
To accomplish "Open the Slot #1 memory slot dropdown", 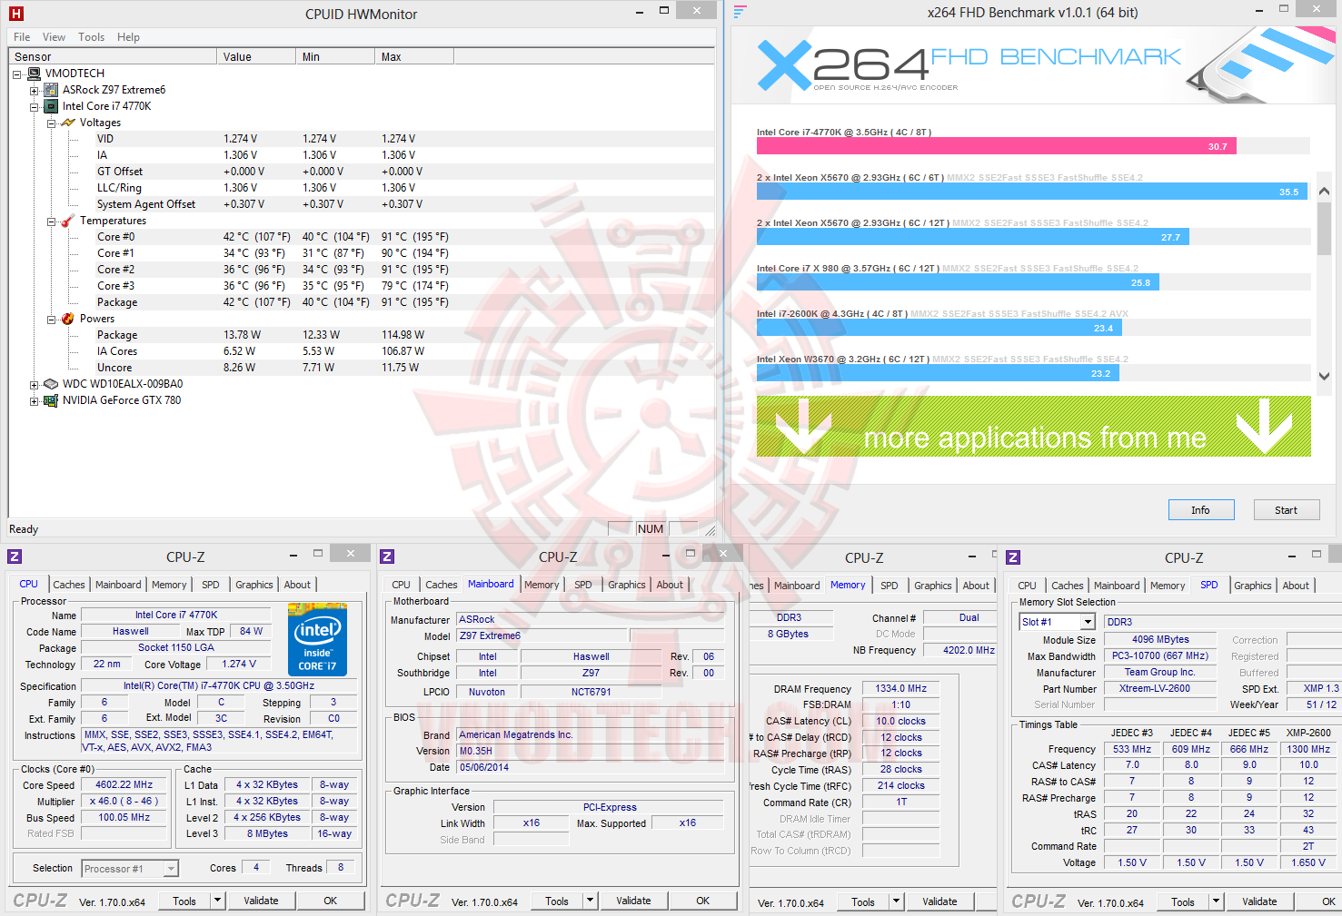I will [x=1088, y=622].
